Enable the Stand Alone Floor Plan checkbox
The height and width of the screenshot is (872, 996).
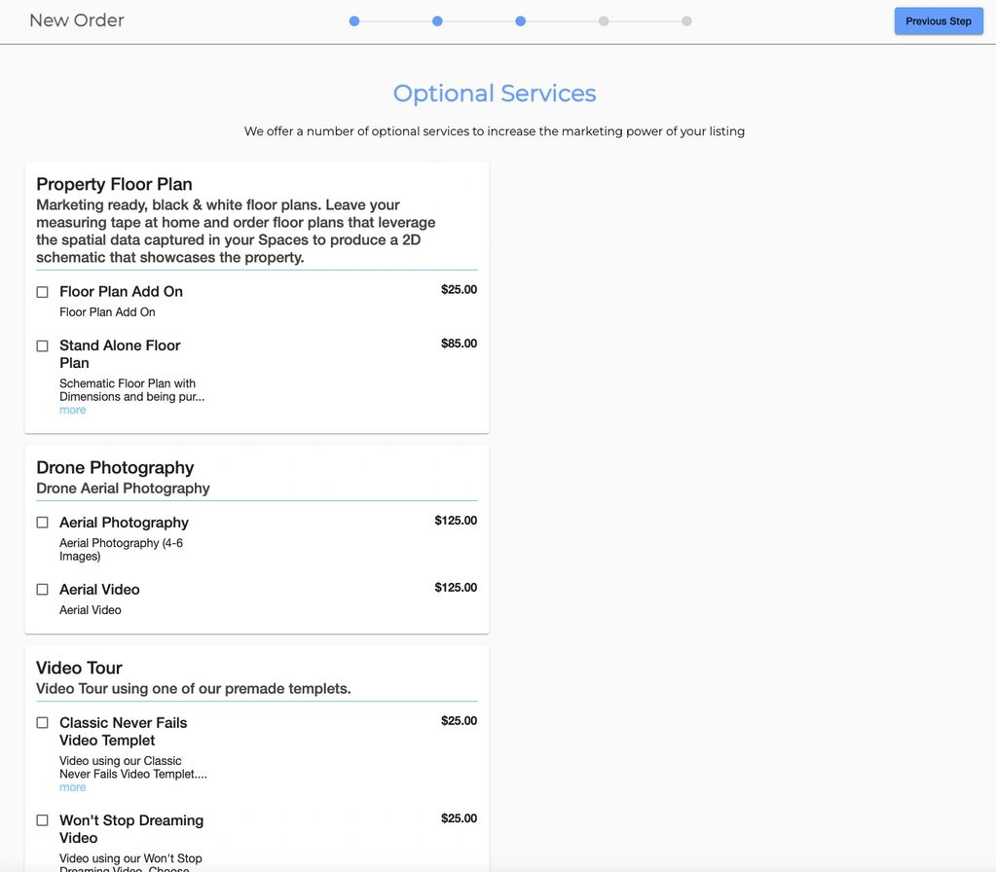43,346
